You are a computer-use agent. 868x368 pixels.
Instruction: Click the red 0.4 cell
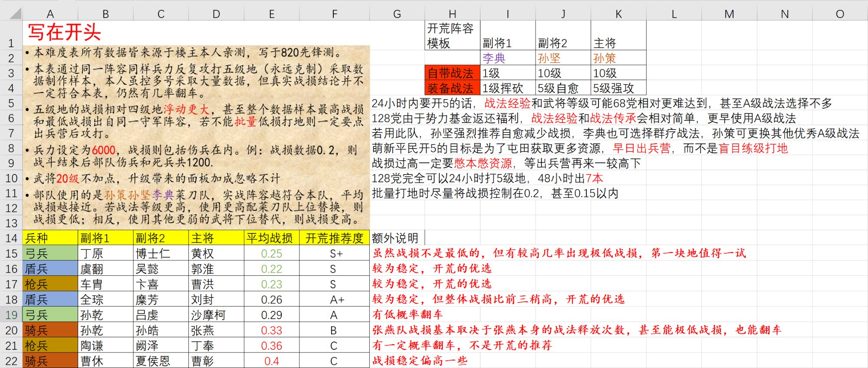(272, 361)
